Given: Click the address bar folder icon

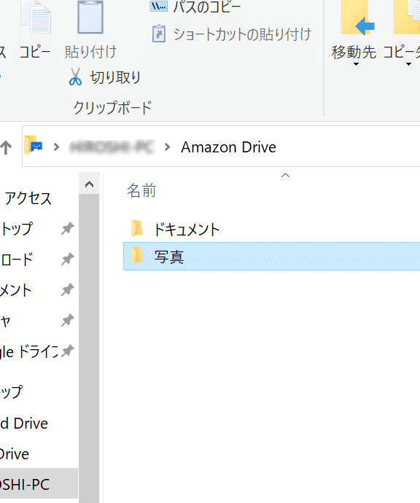Looking at the screenshot, I should point(34,146).
